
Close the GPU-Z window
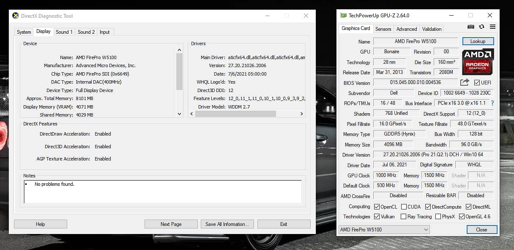489,16
